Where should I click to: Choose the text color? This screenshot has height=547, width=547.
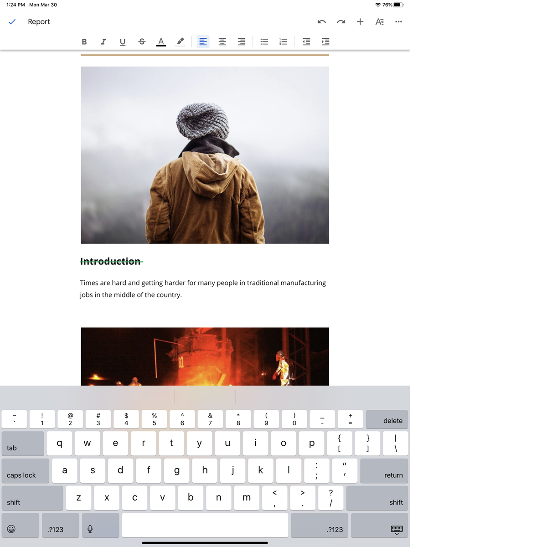161,41
